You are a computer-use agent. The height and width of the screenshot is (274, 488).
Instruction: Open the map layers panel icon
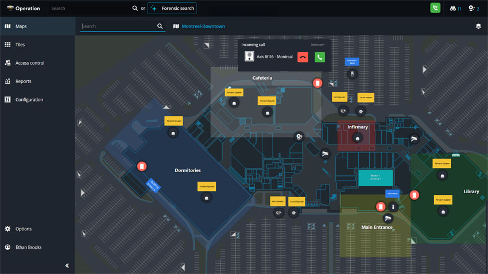pos(478,26)
